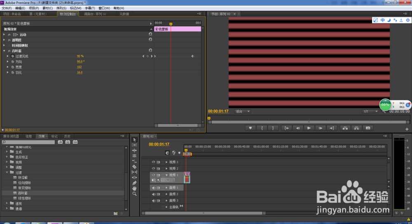
Task: Select the Hand tool
Action: (135, 188)
